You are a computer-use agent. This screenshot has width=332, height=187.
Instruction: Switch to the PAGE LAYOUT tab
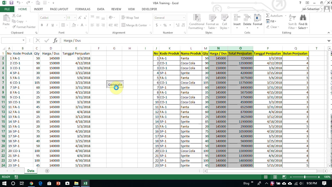[59, 9]
